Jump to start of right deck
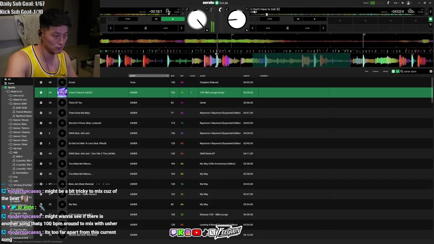The image size is (434, 244). pos(298,19)
